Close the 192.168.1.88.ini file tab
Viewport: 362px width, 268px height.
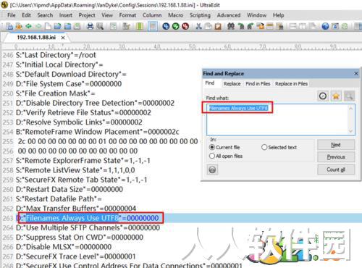pyautogui.click(x=63, y=38)
